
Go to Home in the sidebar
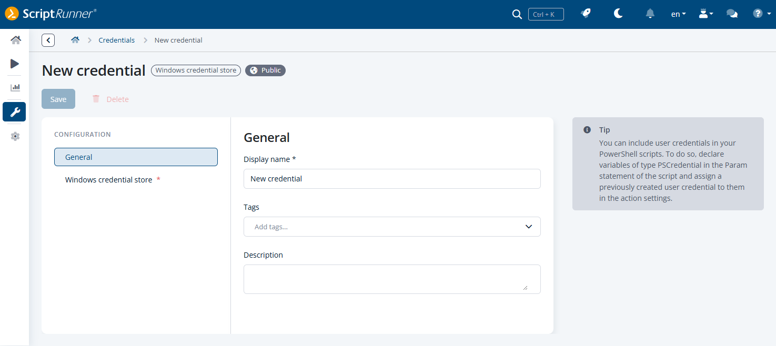coord(15,40)
